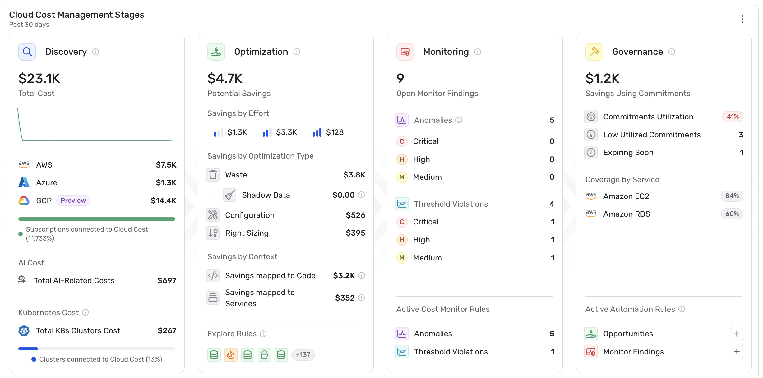
Task: Show info tooltip next to Discovery
Action: pyautogui.click(x=96, y=52)
